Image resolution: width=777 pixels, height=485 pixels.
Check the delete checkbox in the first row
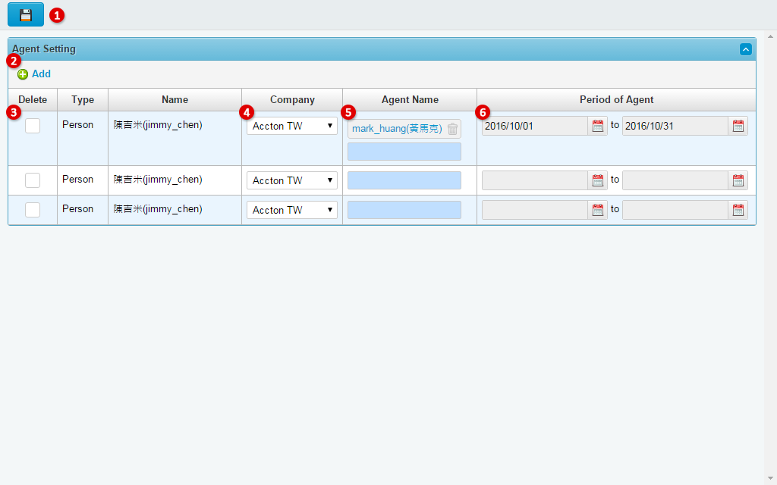(32, 125)
